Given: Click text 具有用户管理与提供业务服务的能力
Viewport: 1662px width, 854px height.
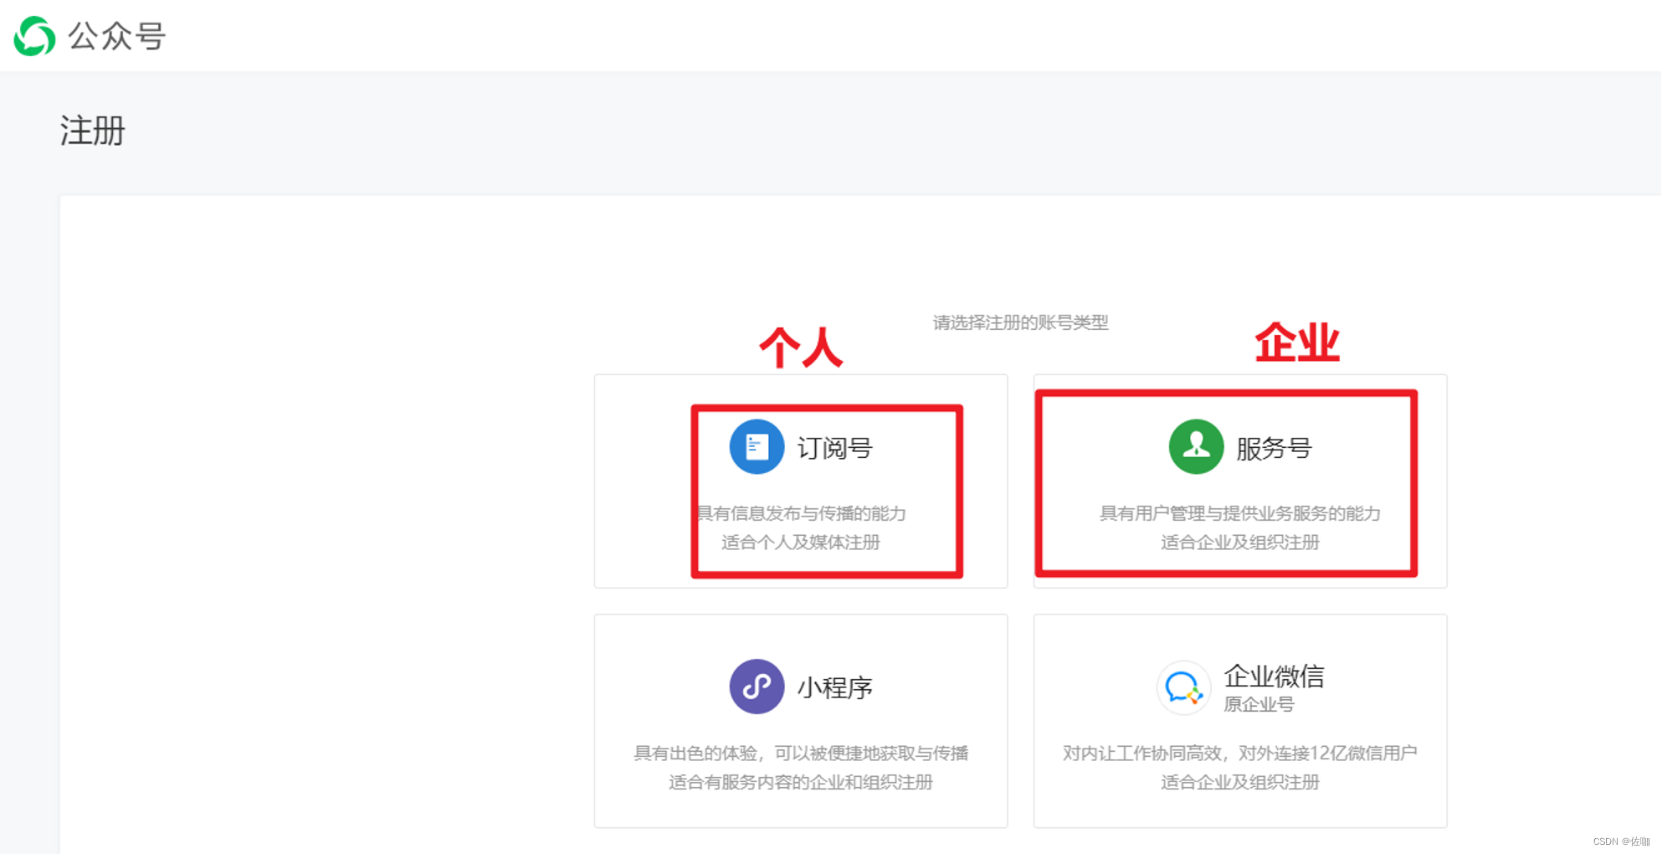Looking at the screenshot, I should tap(1240, 513).
